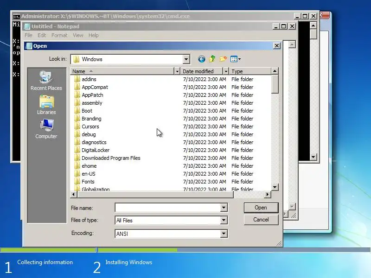Image resolution: width=371 pixels, height=278 pixels.
Task: Click the cmd window scrollbar thumb
Action: pos(313,34)
